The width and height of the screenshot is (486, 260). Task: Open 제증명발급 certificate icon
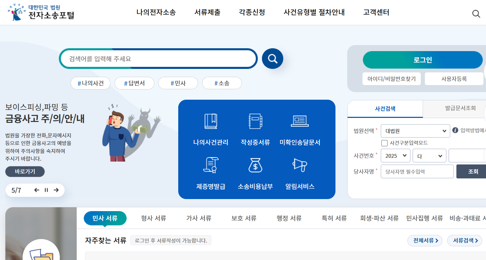pos(211,165)
